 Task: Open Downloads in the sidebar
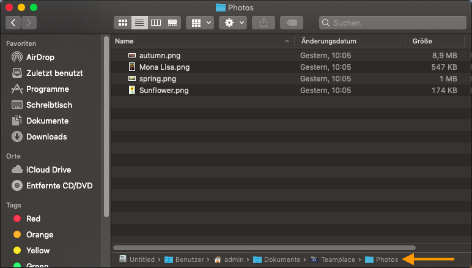coord(39,136)
